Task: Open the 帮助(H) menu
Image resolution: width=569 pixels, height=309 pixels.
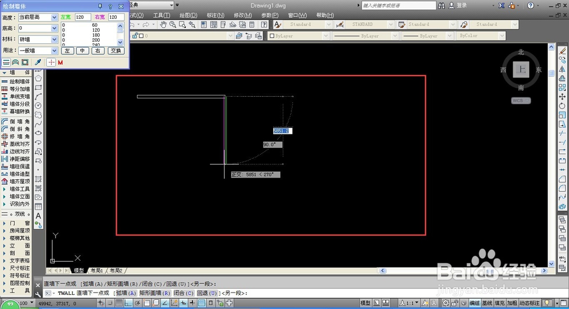Action: pos(325,15)
